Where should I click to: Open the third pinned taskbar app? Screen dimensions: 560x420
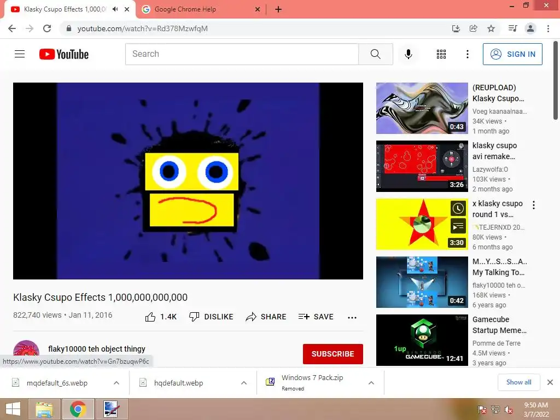pyautogui.click(x=111, y=409)
